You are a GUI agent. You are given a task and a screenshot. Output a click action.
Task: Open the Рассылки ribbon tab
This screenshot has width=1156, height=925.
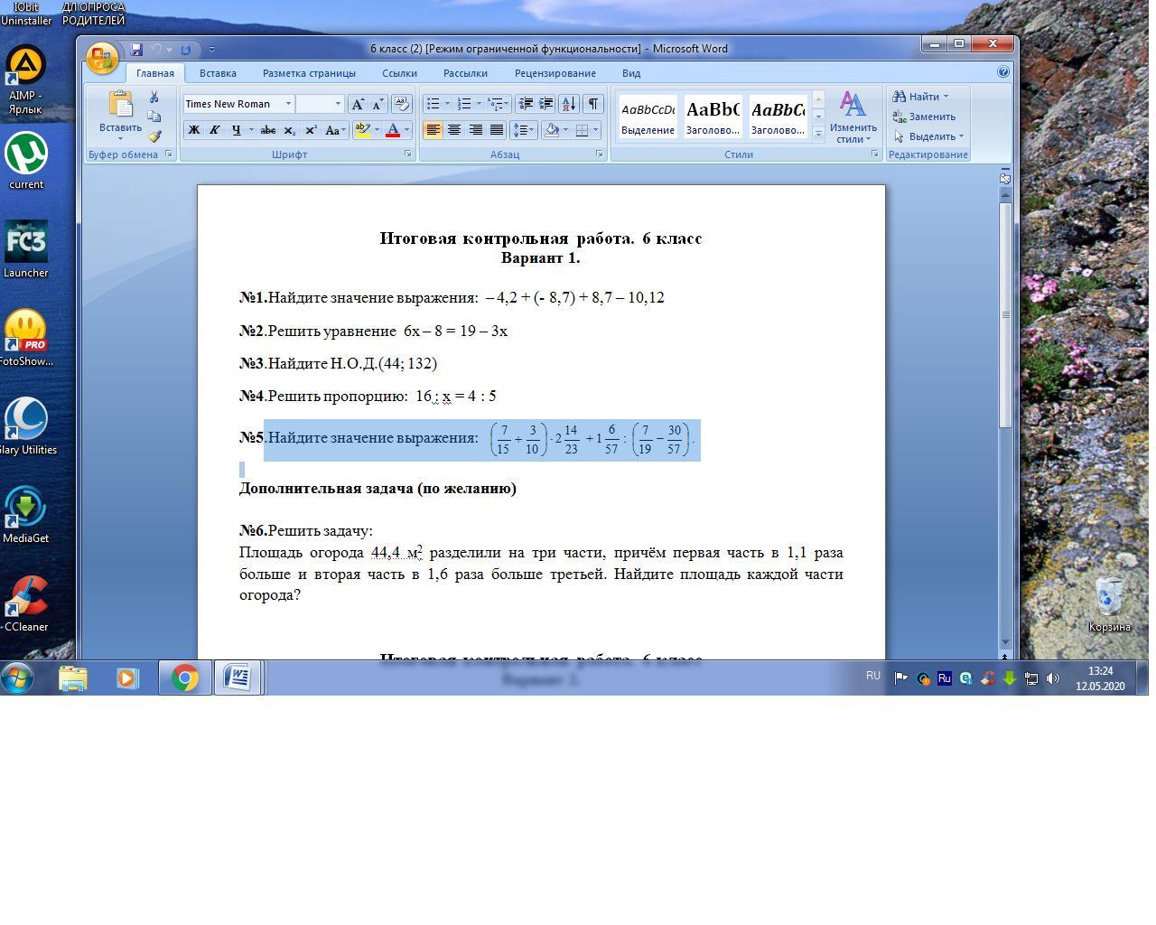(x=465, y=73)
